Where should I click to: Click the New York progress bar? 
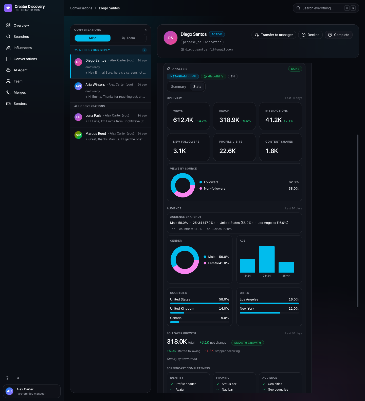click(x=269, y=313)
